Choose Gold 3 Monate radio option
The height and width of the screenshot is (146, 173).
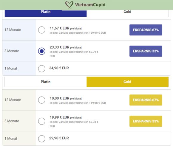tap(41, 121)
